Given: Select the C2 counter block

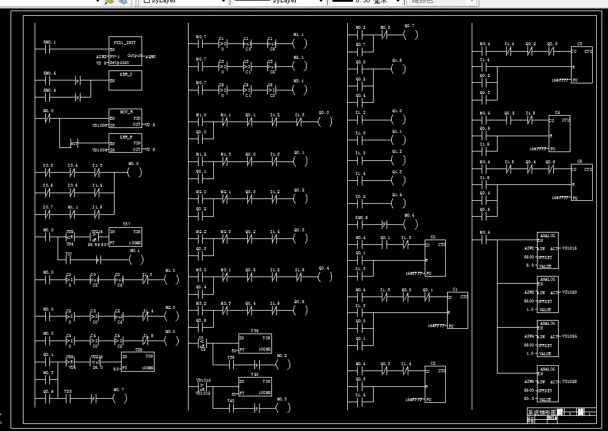Looking at the screenshot, I should click(x=435, y=384).
